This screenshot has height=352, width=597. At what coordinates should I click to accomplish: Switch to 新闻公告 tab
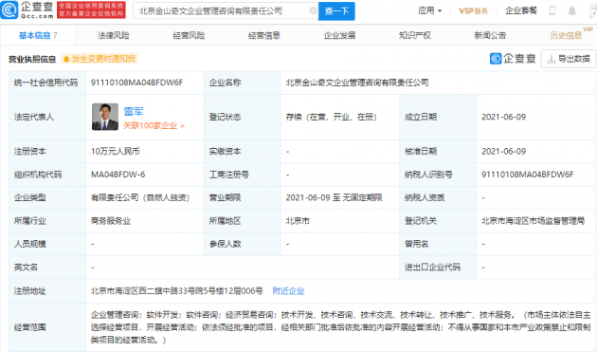click(490, 35)
